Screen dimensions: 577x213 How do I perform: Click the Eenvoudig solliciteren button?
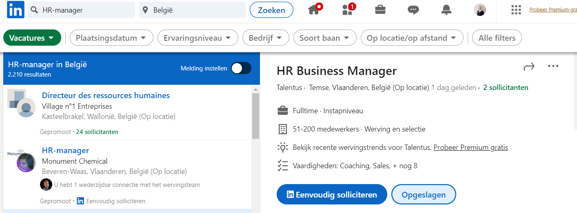point(332,195)
